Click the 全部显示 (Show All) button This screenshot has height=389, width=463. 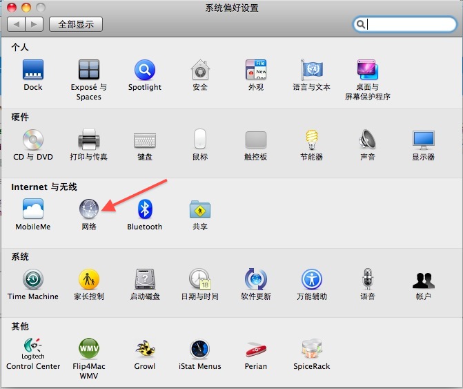click(76, 24)
